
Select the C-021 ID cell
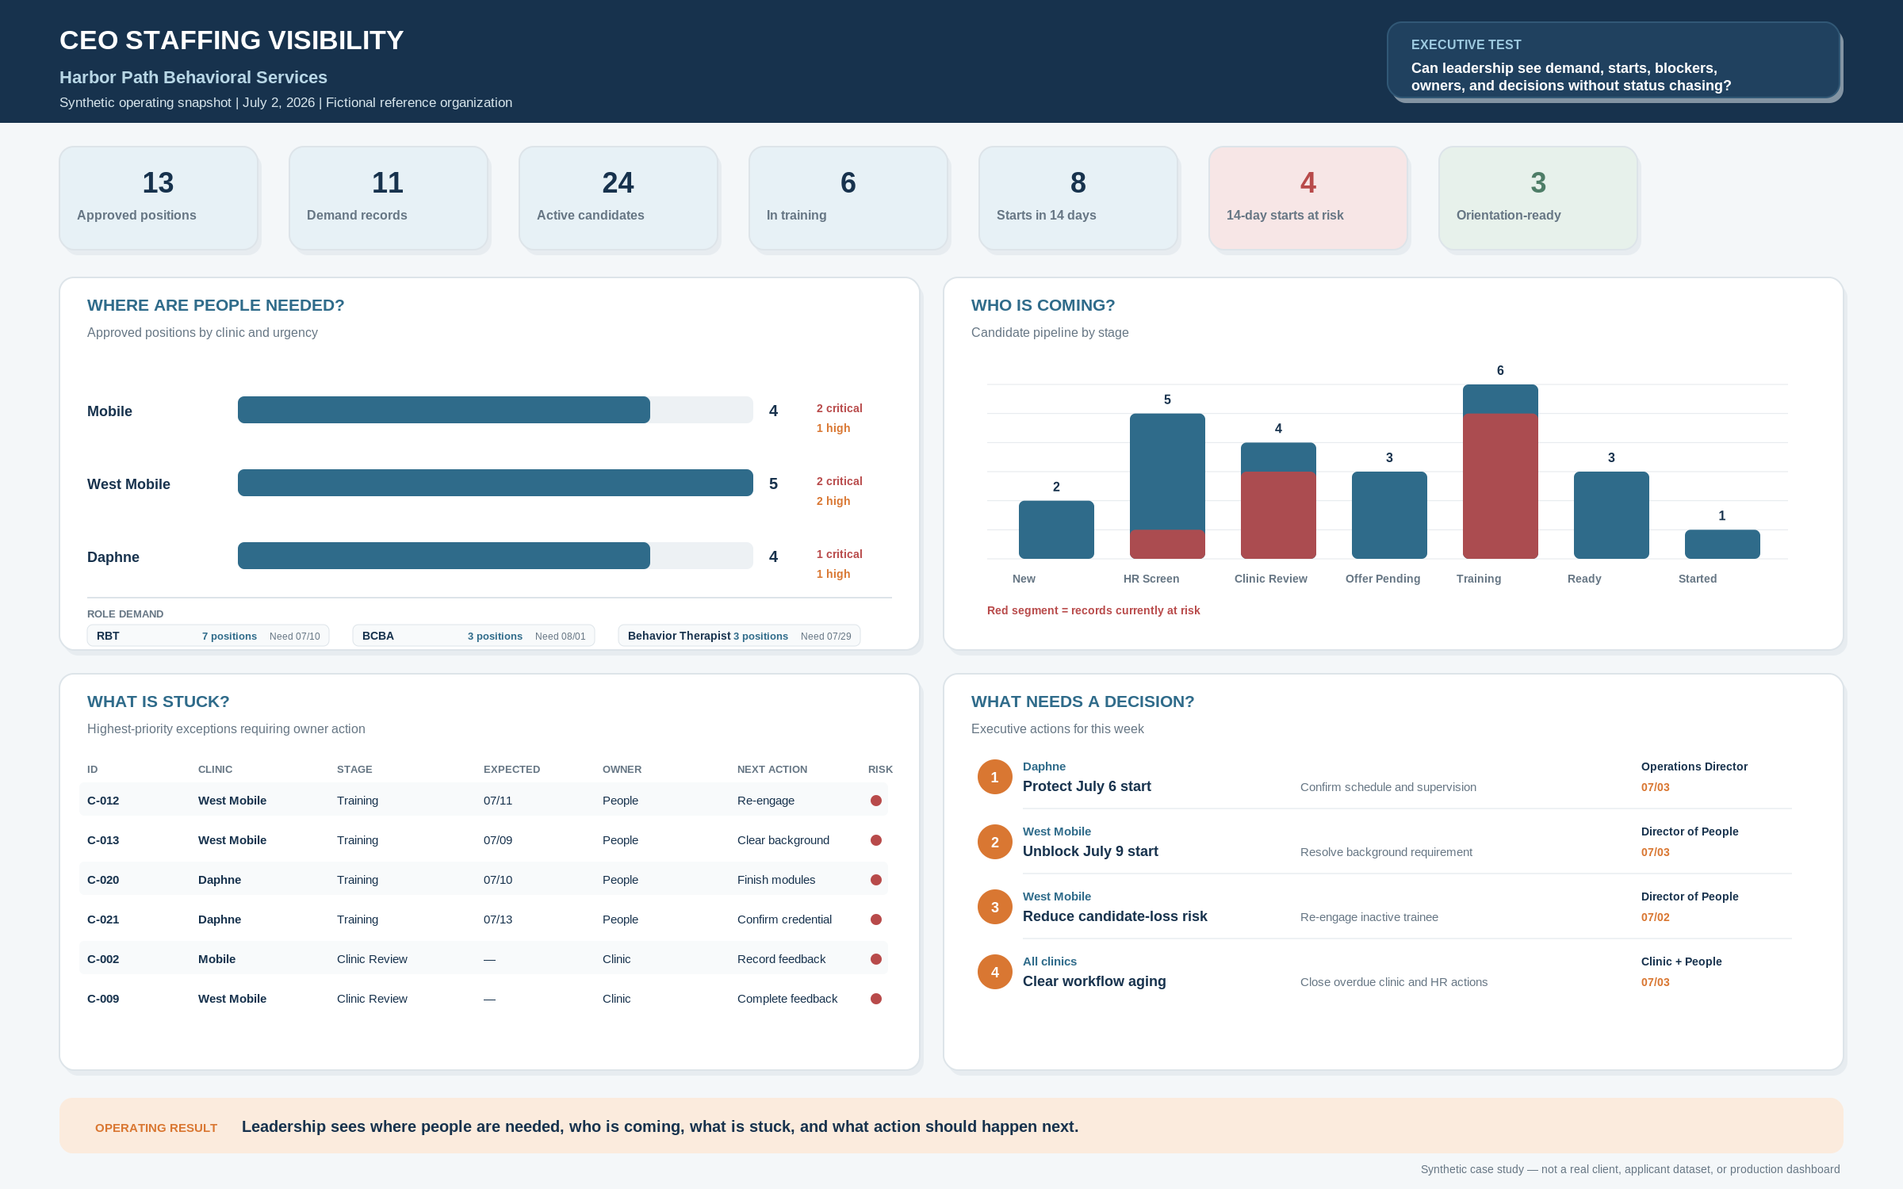click(x=103, y=919)
